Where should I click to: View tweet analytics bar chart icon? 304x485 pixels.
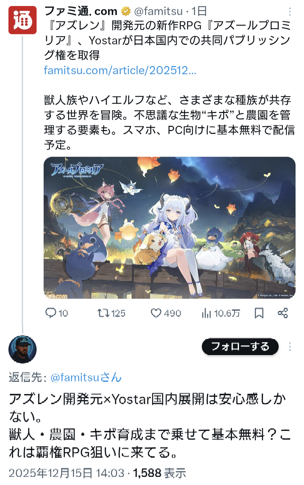[206, 313]
